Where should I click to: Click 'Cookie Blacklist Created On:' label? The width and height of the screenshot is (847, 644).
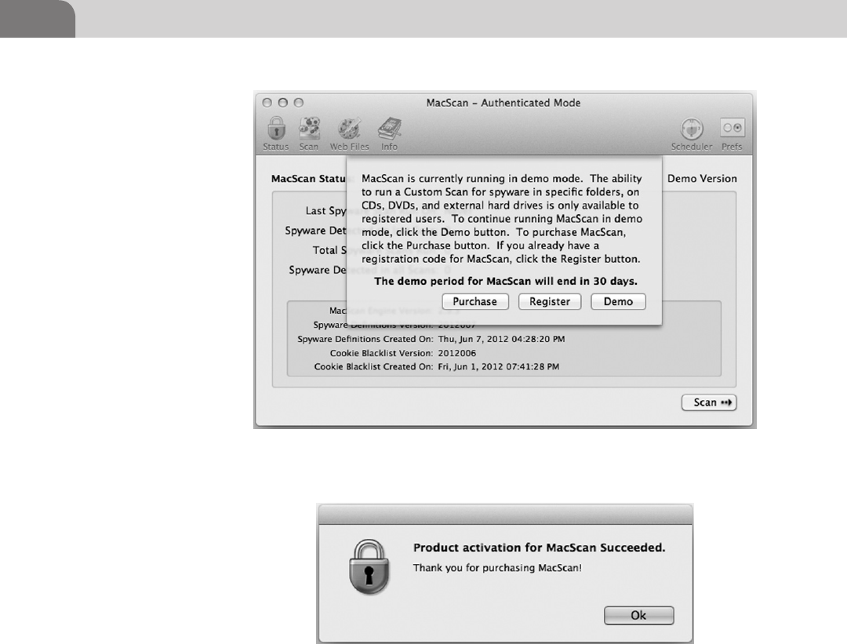[373, 366]
